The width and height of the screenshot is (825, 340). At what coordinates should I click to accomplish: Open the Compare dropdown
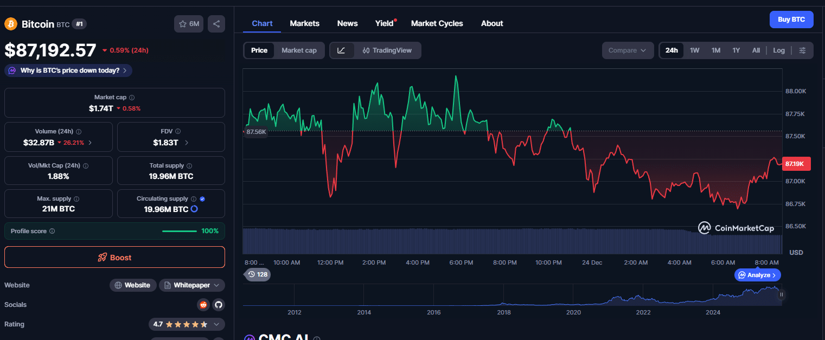point(627,50)
